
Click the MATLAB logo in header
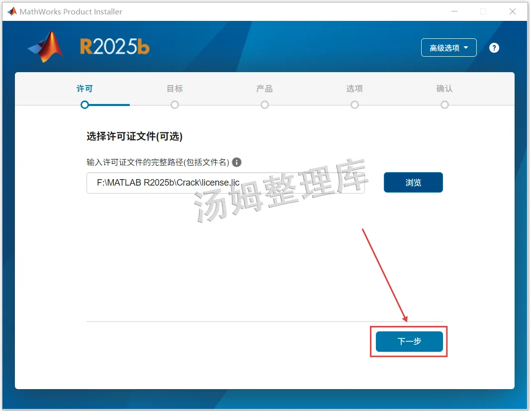pos(46,47)
